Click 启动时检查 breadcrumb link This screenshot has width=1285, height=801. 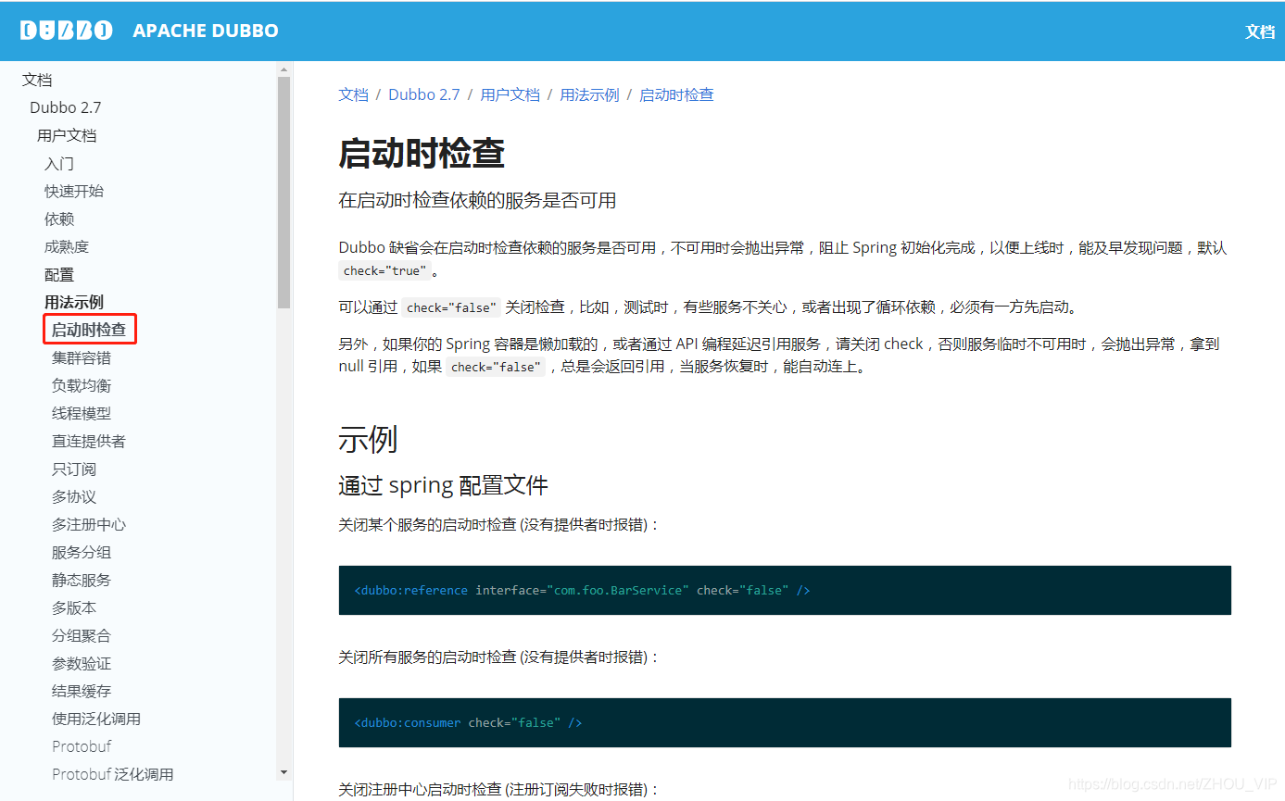point(676,94)
